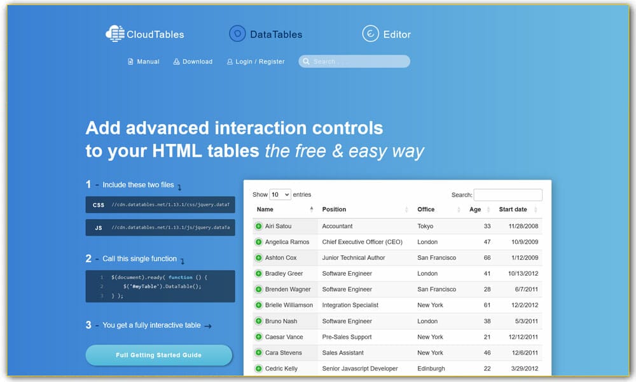Go to Login / Register
Viewport: 636px width, 382px height.
(x=256, y=62)
